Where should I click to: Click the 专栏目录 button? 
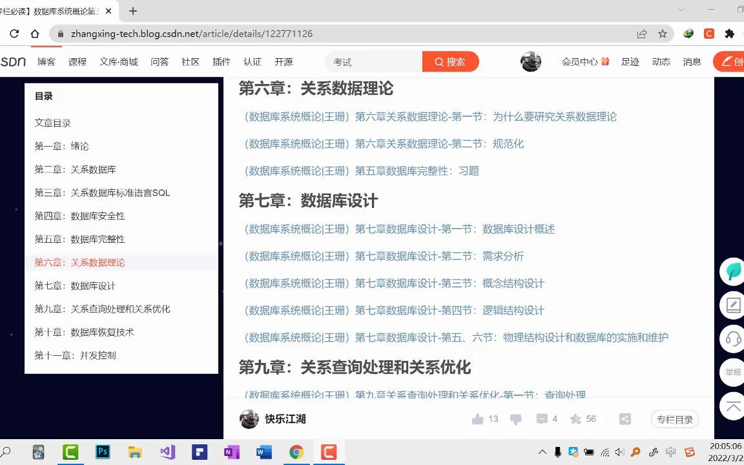point(675,418)
